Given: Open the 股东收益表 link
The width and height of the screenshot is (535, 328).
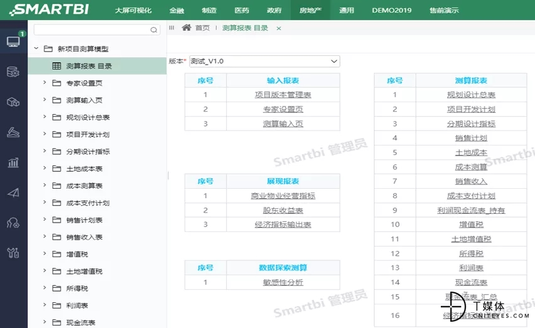Looking at the screenshot, I should pyautogui.click(x=283, y=210).
